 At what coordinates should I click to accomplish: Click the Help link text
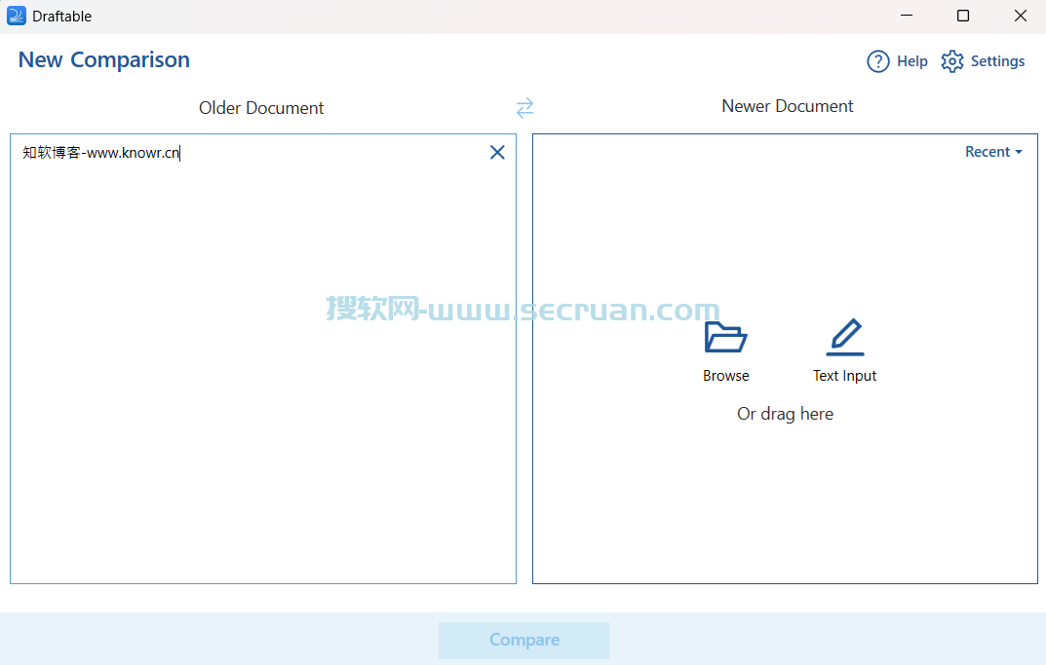(x=911, y=61)
